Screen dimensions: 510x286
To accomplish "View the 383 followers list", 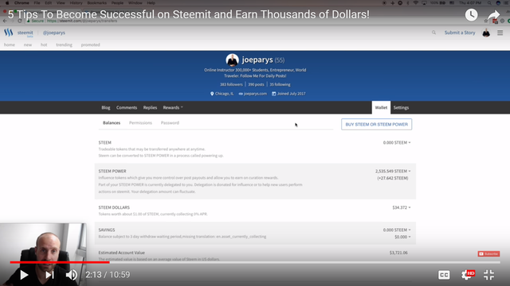I will [x=231, y=84].
